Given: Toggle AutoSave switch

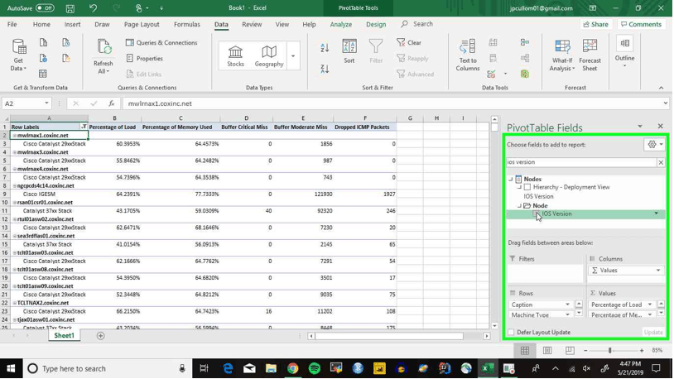Looking at the screenshot, I should (x=45, y=7).
